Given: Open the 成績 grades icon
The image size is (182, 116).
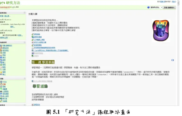Looking at the screenshot, I should 1,53.
